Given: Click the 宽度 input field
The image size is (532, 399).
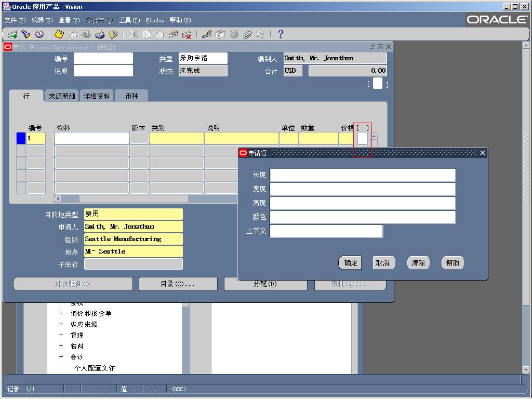Looking at the screenshot, I should pyautogui.click(x=362, y=189).
